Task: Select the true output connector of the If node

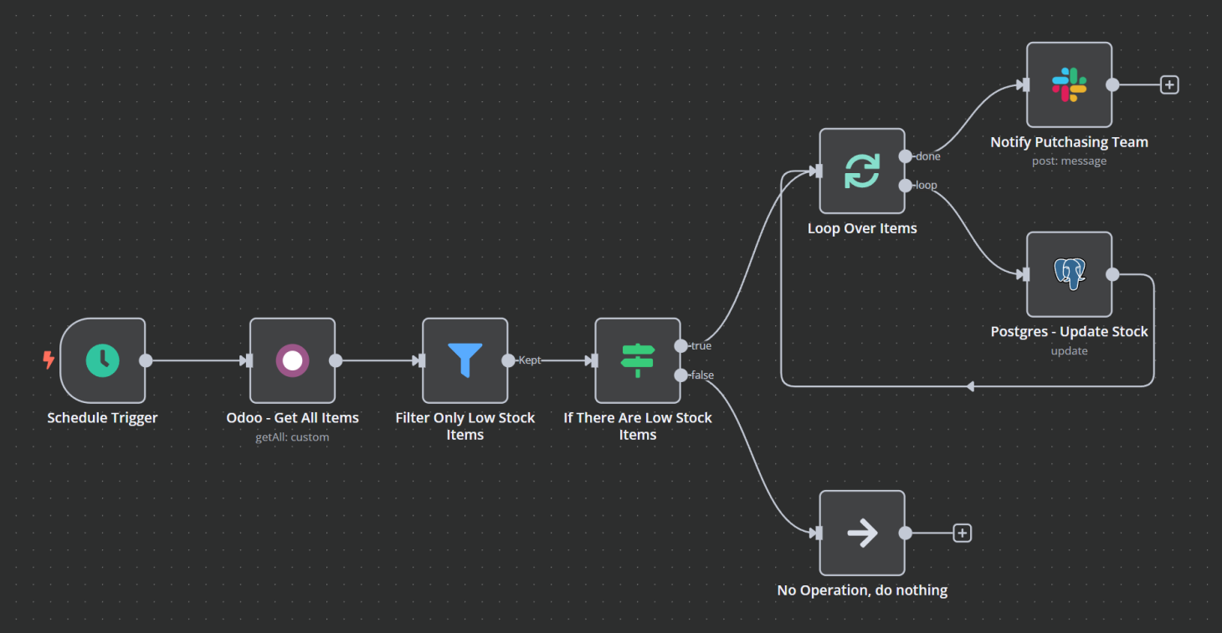Action: [x=680, y=345]
